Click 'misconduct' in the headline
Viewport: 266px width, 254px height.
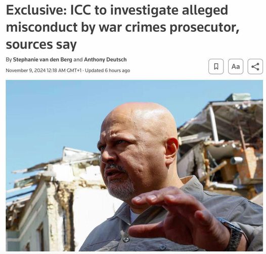tap(42, 27)
